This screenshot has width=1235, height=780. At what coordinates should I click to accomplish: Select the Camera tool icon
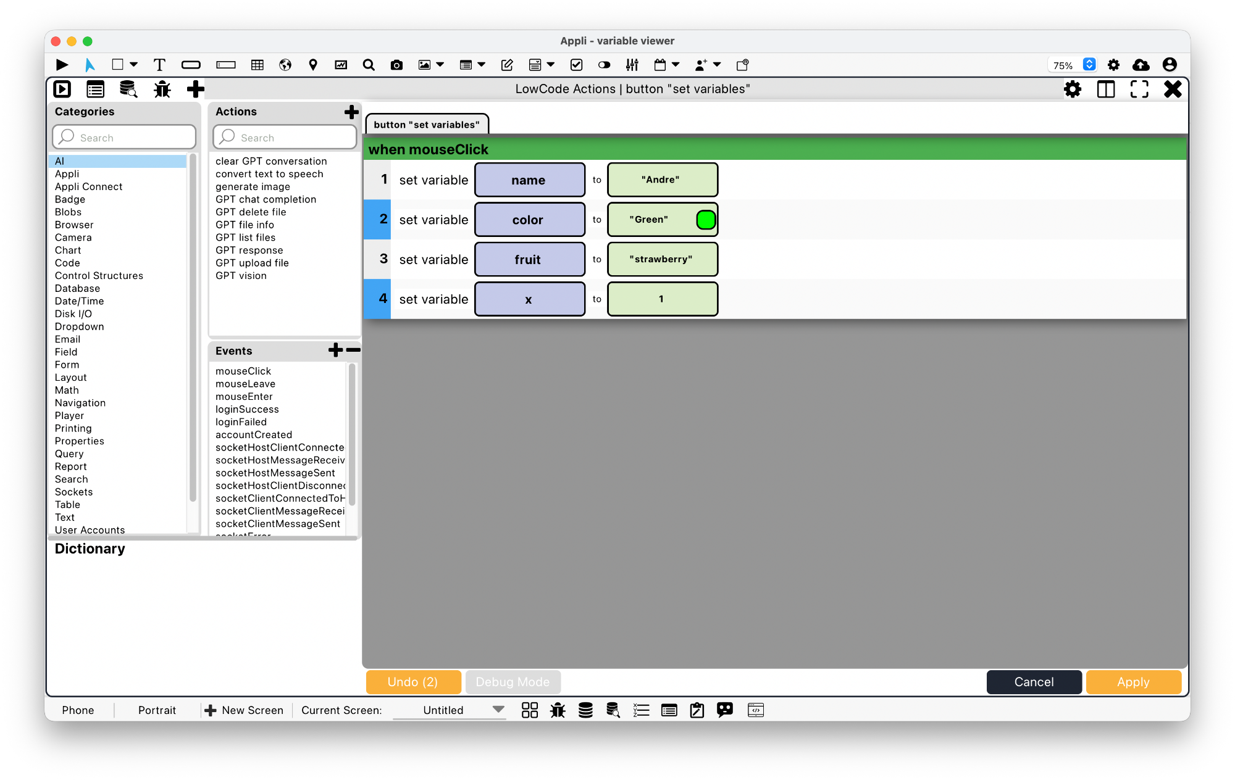click(396, 65)
